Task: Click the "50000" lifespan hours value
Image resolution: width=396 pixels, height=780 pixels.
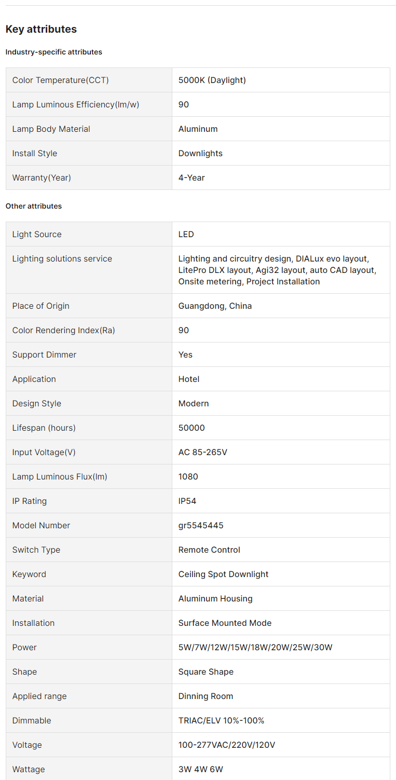Action: click(x=192, y=428)
